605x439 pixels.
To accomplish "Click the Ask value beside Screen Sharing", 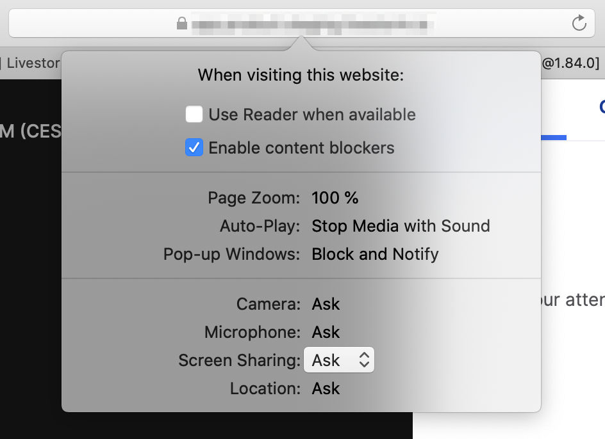I will [327, 360].
